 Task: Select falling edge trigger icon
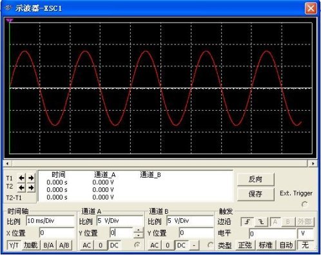(261, 222)
